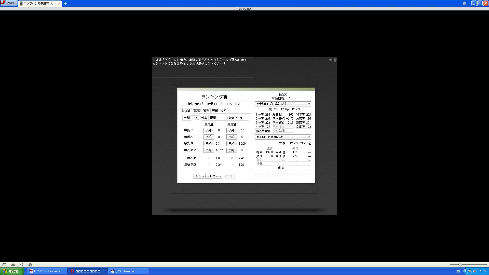This screenshot has width=489, height=275.
Task: Click the small arrow left of the zoom slider
Action: [445, 265]
